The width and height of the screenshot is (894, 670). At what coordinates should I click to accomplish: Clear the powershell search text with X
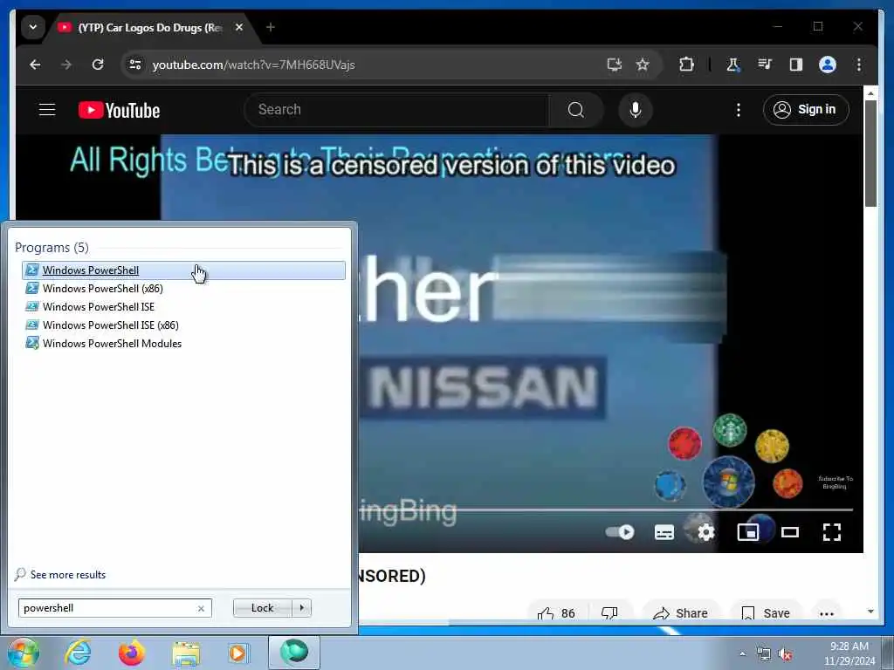click(x=201, y=608)
